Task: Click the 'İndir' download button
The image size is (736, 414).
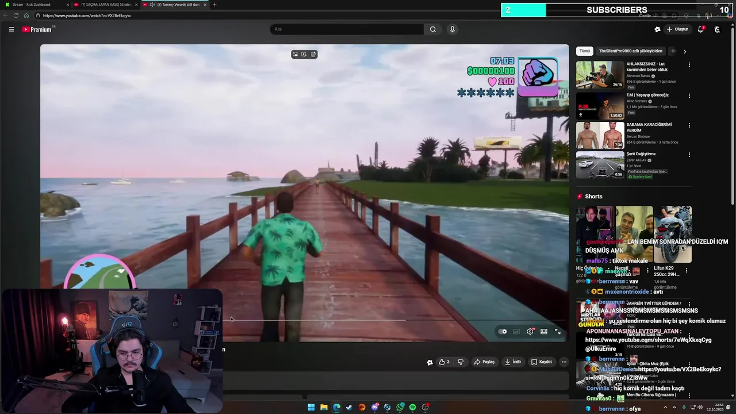Action: [513, 362]
